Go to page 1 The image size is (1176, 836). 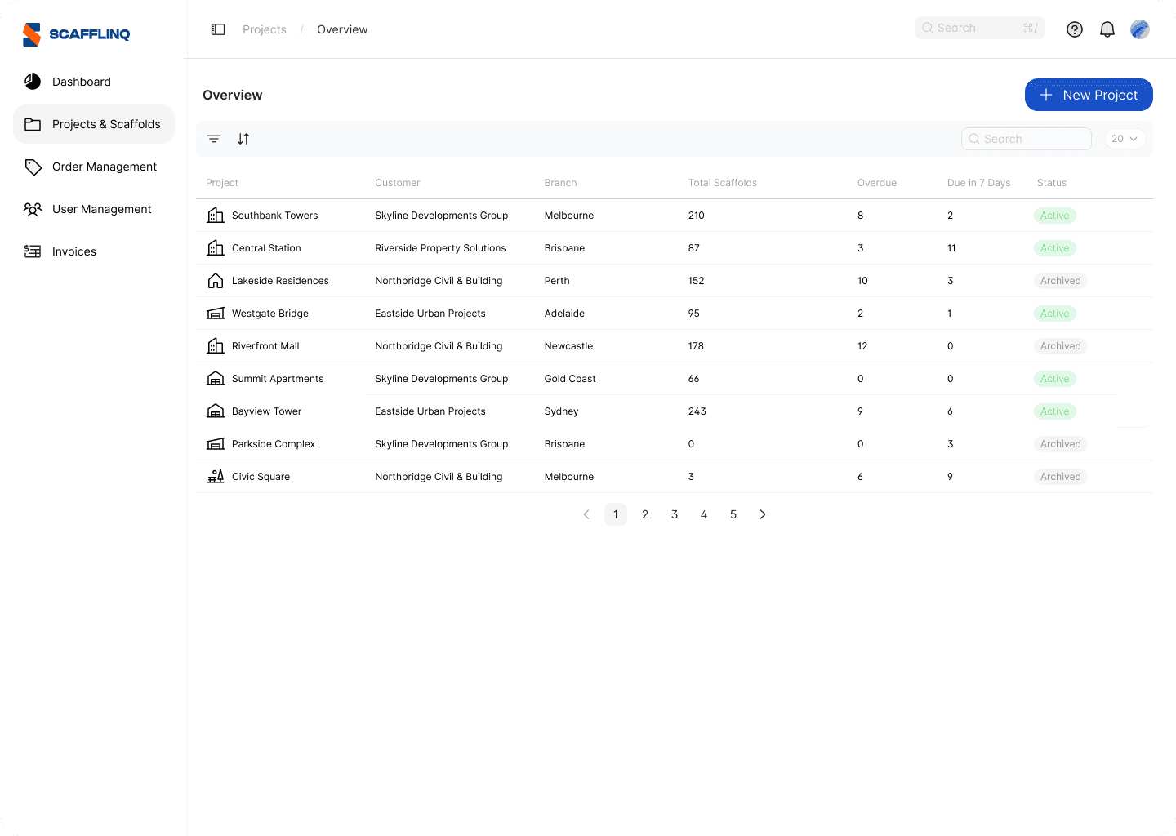pos(616,514)
